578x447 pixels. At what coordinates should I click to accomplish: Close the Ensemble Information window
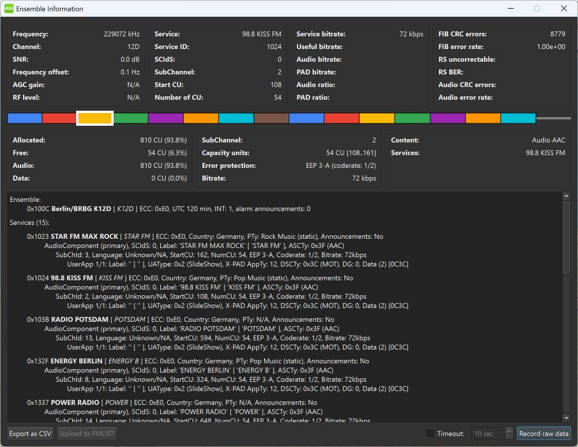coord(564,9)
